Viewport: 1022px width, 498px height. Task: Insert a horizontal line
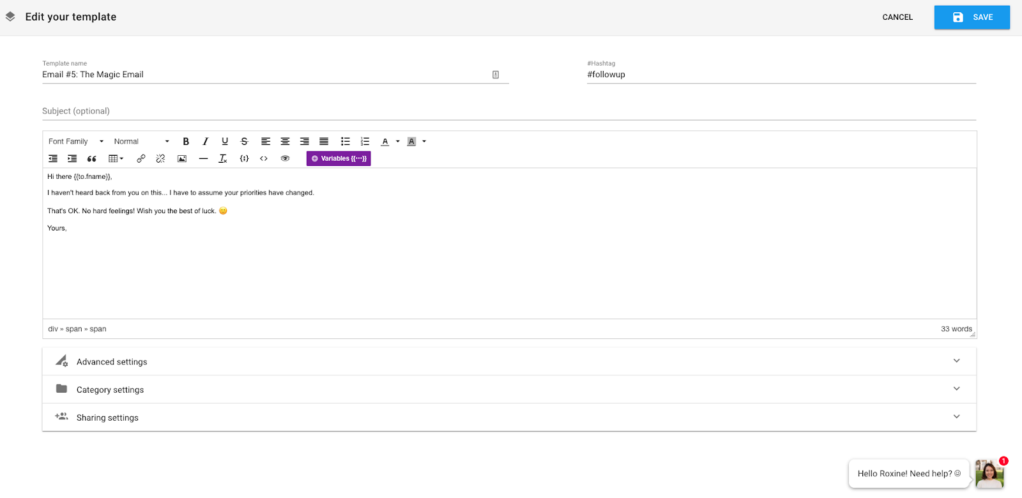[x=203, y=158]
